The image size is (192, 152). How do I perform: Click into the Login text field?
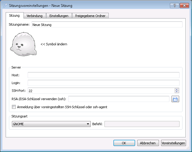104,83
